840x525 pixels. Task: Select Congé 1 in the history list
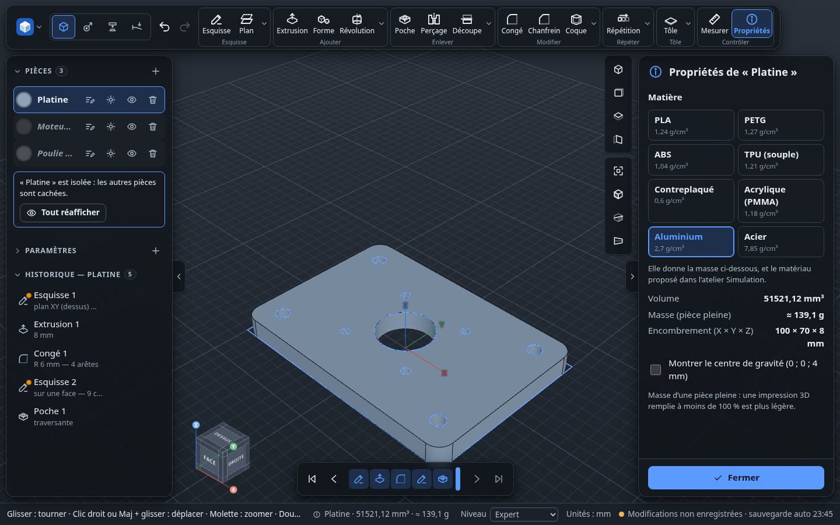click(x=89, y=359)
